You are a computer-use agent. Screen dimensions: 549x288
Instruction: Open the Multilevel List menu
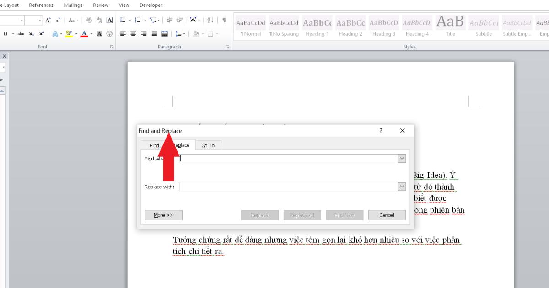click(155, 21)
